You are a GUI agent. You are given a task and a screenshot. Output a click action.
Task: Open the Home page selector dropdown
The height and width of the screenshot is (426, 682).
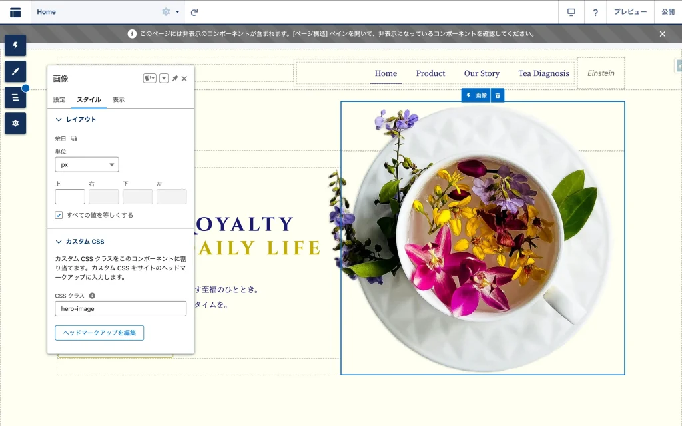[177, 12]
